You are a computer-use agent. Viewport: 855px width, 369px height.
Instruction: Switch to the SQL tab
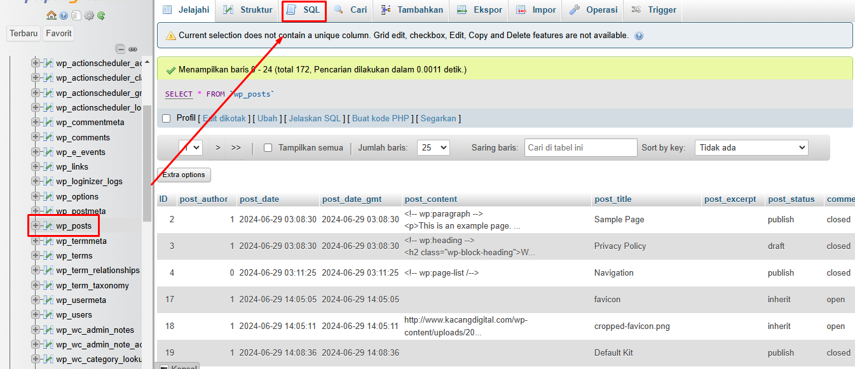tap(304, 10)
